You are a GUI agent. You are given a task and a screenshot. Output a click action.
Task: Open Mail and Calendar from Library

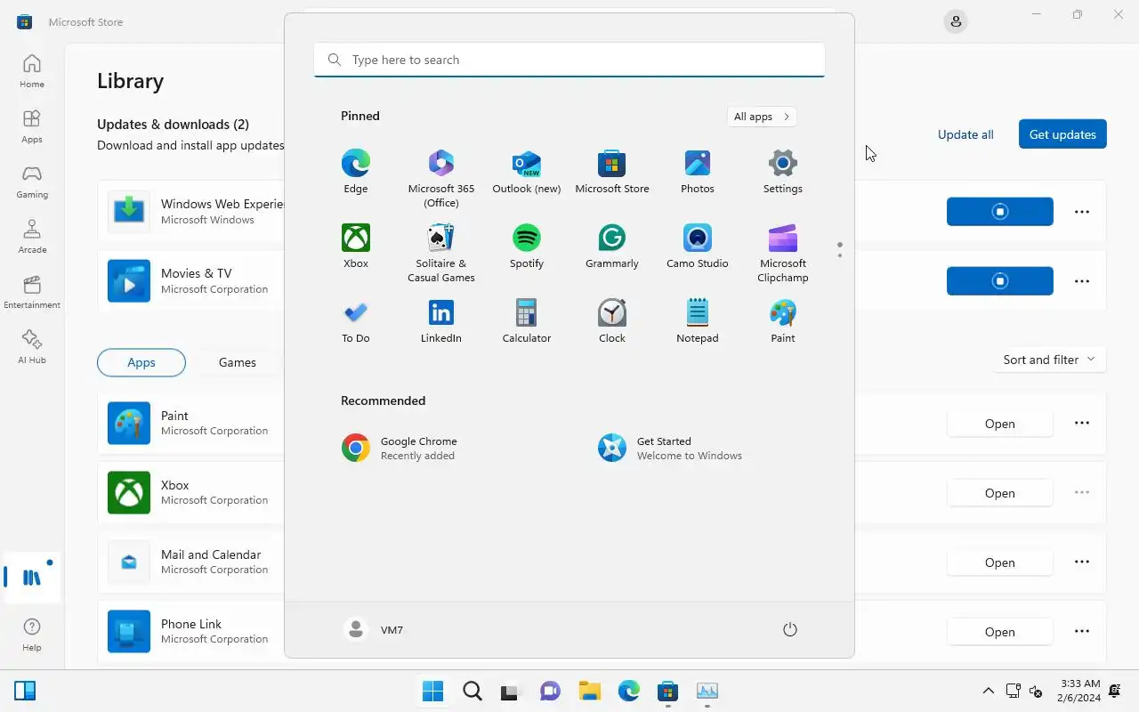(1000, 562)
